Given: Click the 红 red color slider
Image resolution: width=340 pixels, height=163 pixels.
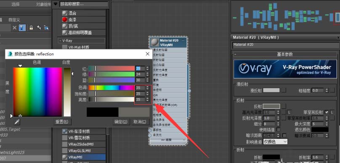Looking at the screenshot, I should 112,68.
